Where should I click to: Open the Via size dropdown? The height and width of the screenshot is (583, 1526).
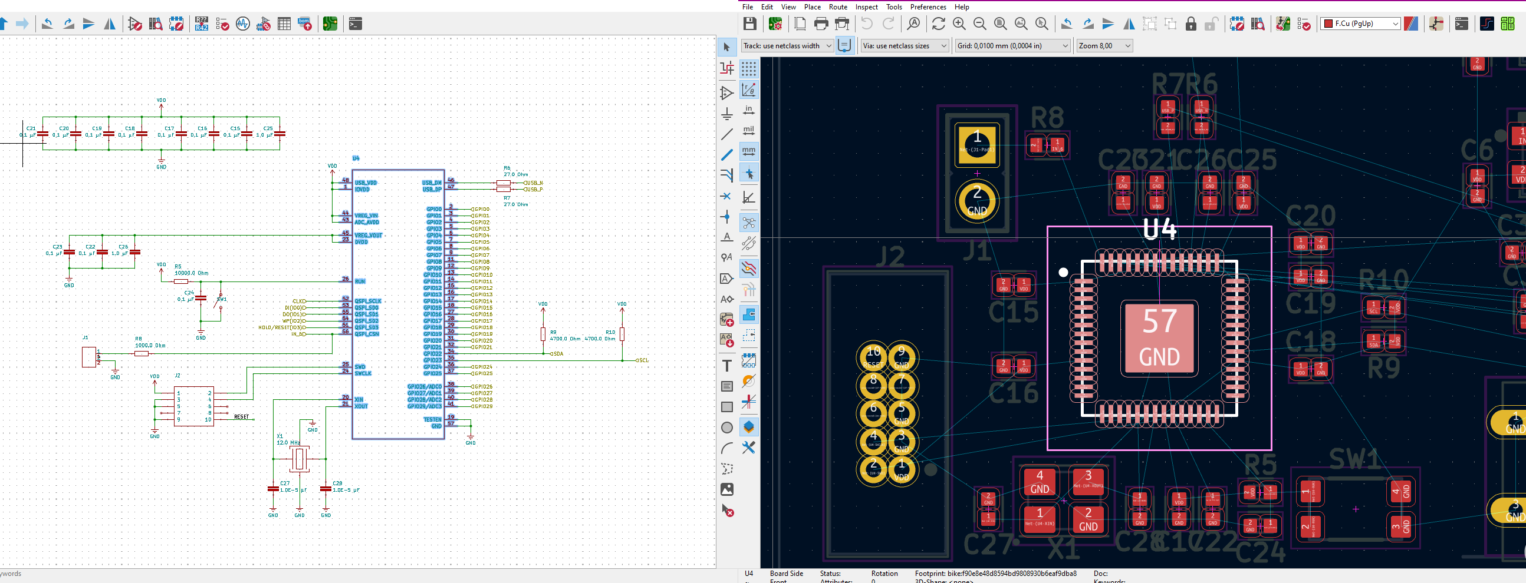coord(905,45)
